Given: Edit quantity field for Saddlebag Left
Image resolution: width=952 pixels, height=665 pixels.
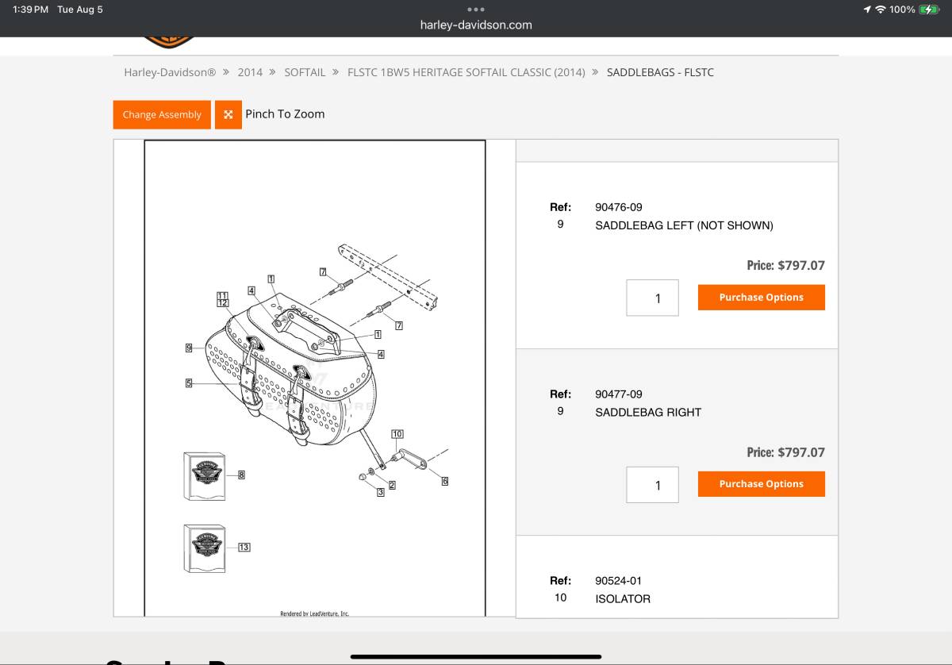Looking at the screenshot, I should click(652, 298).
